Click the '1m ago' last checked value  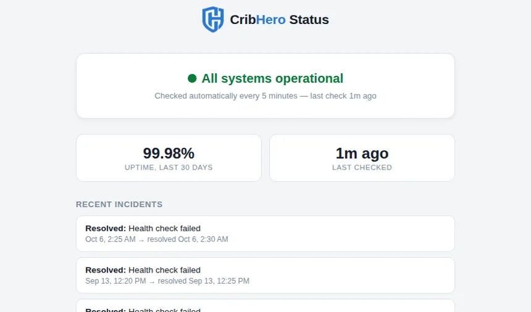(362, 154)
